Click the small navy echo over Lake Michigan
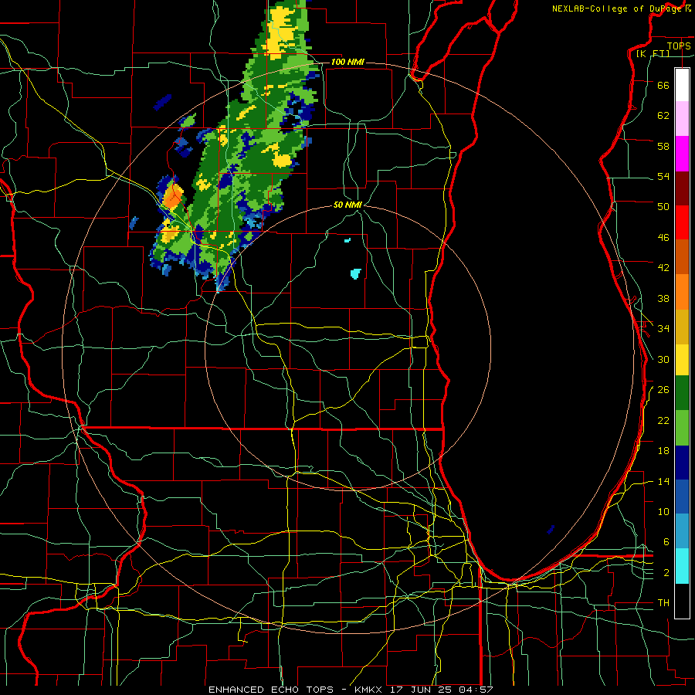 tap(551, 529)
